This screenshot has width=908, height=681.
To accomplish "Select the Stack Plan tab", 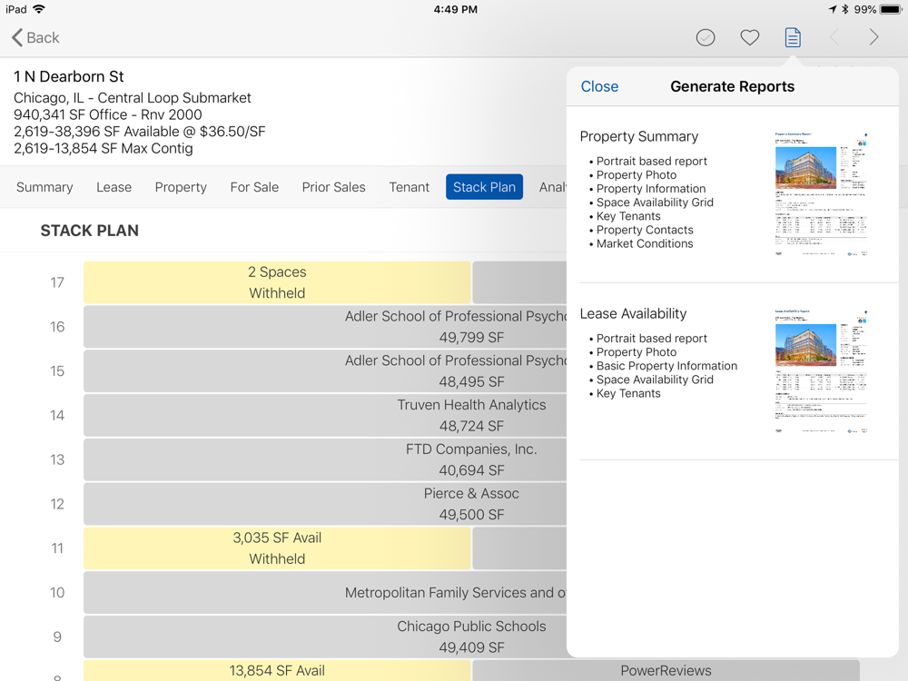I will [484, 187].
